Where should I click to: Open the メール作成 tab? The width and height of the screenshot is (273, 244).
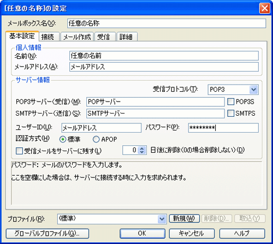click(77, 37)
